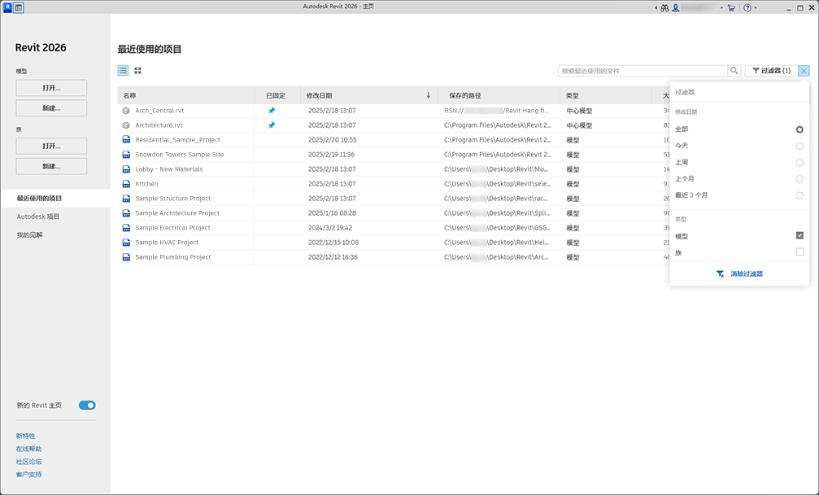Screen dimensions: 819x495
Task: Click the date 2024/3/2 19:42 cell
Action: [x=330, y=228]
